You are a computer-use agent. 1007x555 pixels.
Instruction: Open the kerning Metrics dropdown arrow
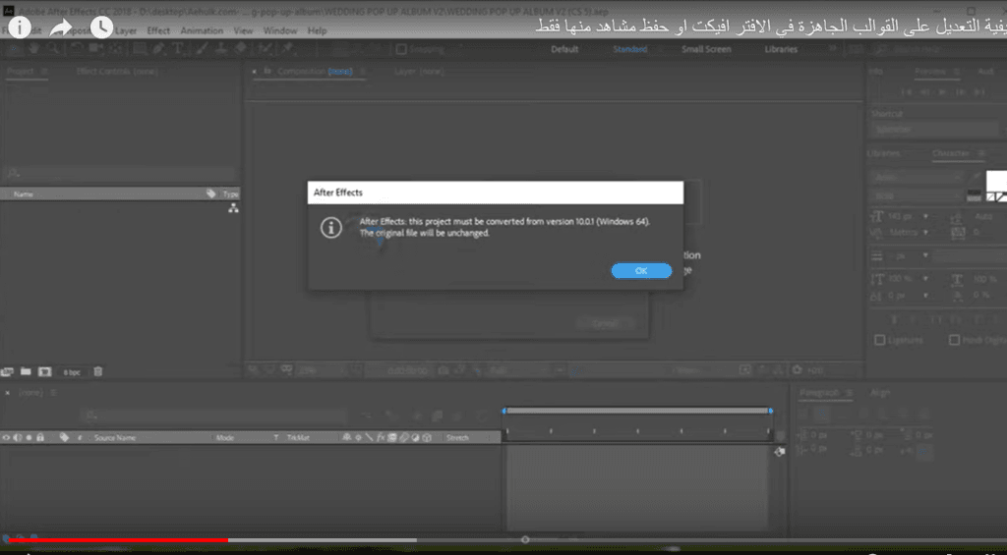(925, 232)
